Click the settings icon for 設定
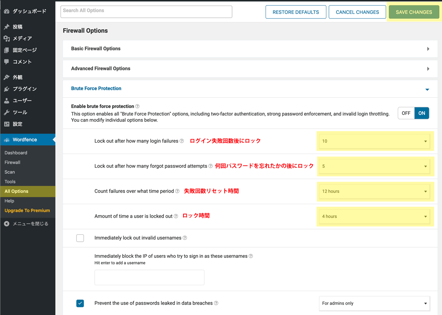This screenshot has height=315, width=442. click(x=7, y=124)
